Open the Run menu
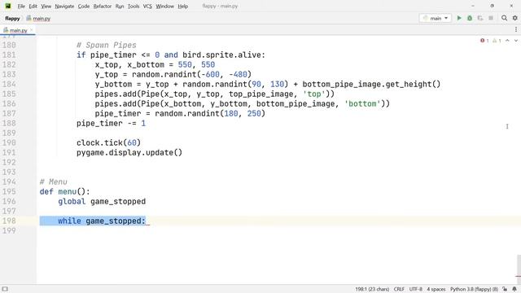Viewport: 521px width, 293px height. [x=120, y=7]
